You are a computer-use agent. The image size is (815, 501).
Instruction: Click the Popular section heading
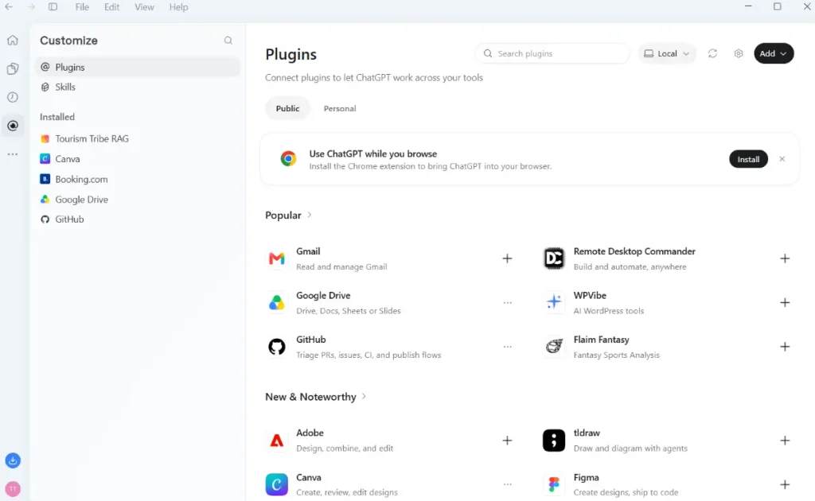pos(283,215)
